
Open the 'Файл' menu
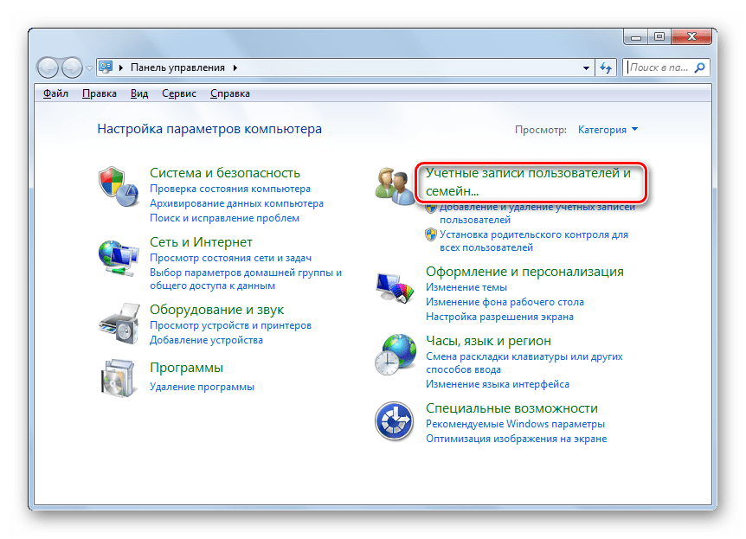tap(55, 93)
